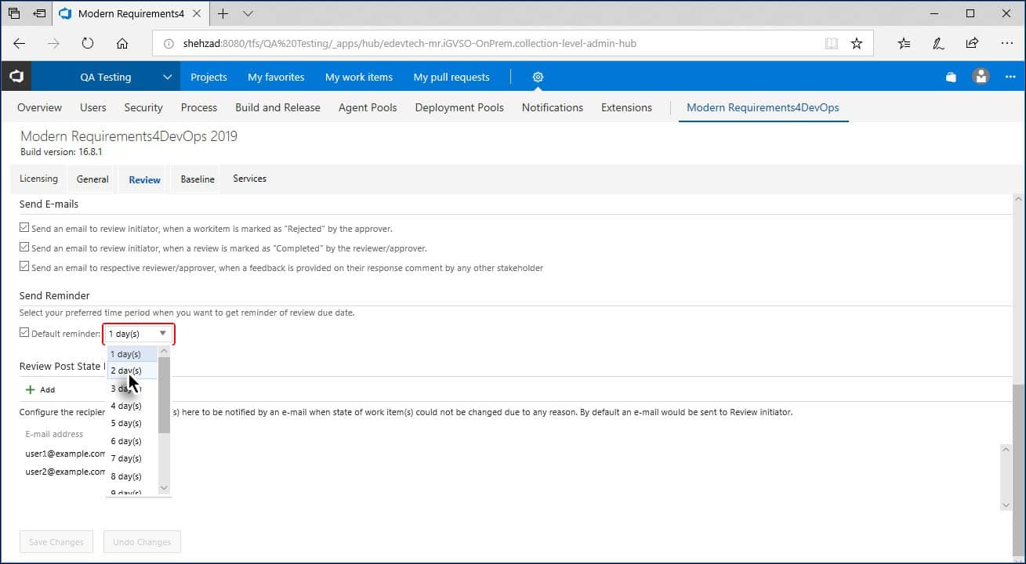1026x564 pixels.
Task: Open the admin settings gear icon
Action: click(538, 77)
